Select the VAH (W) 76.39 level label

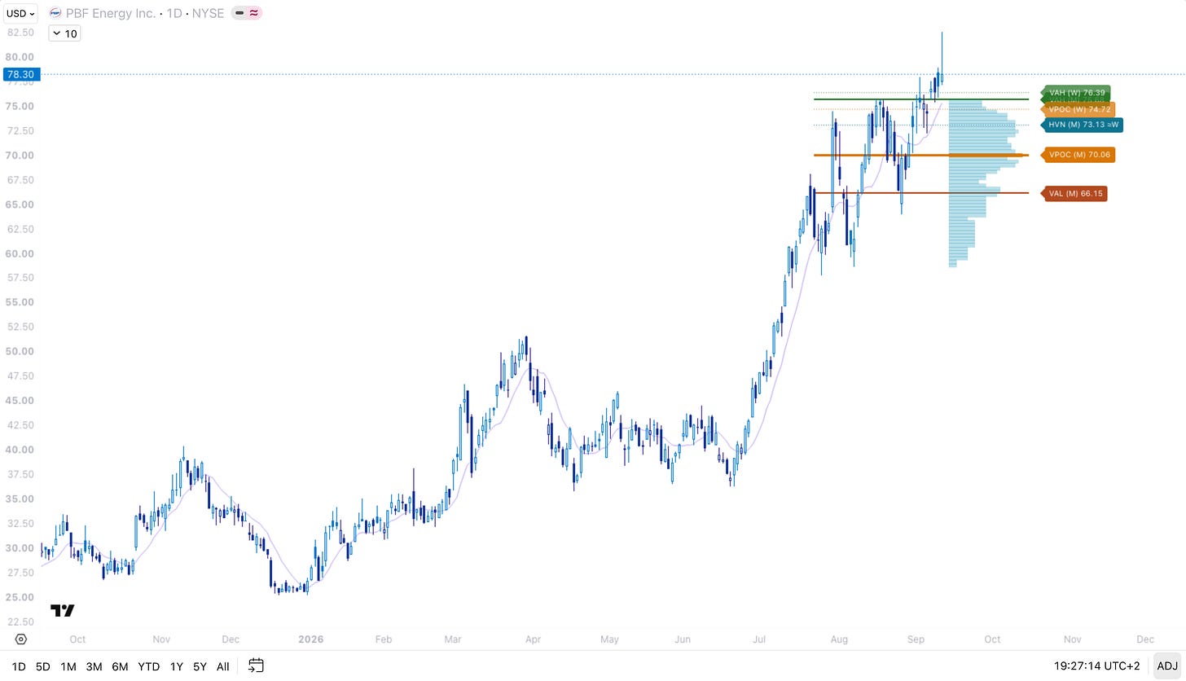tap(1076, 93)
